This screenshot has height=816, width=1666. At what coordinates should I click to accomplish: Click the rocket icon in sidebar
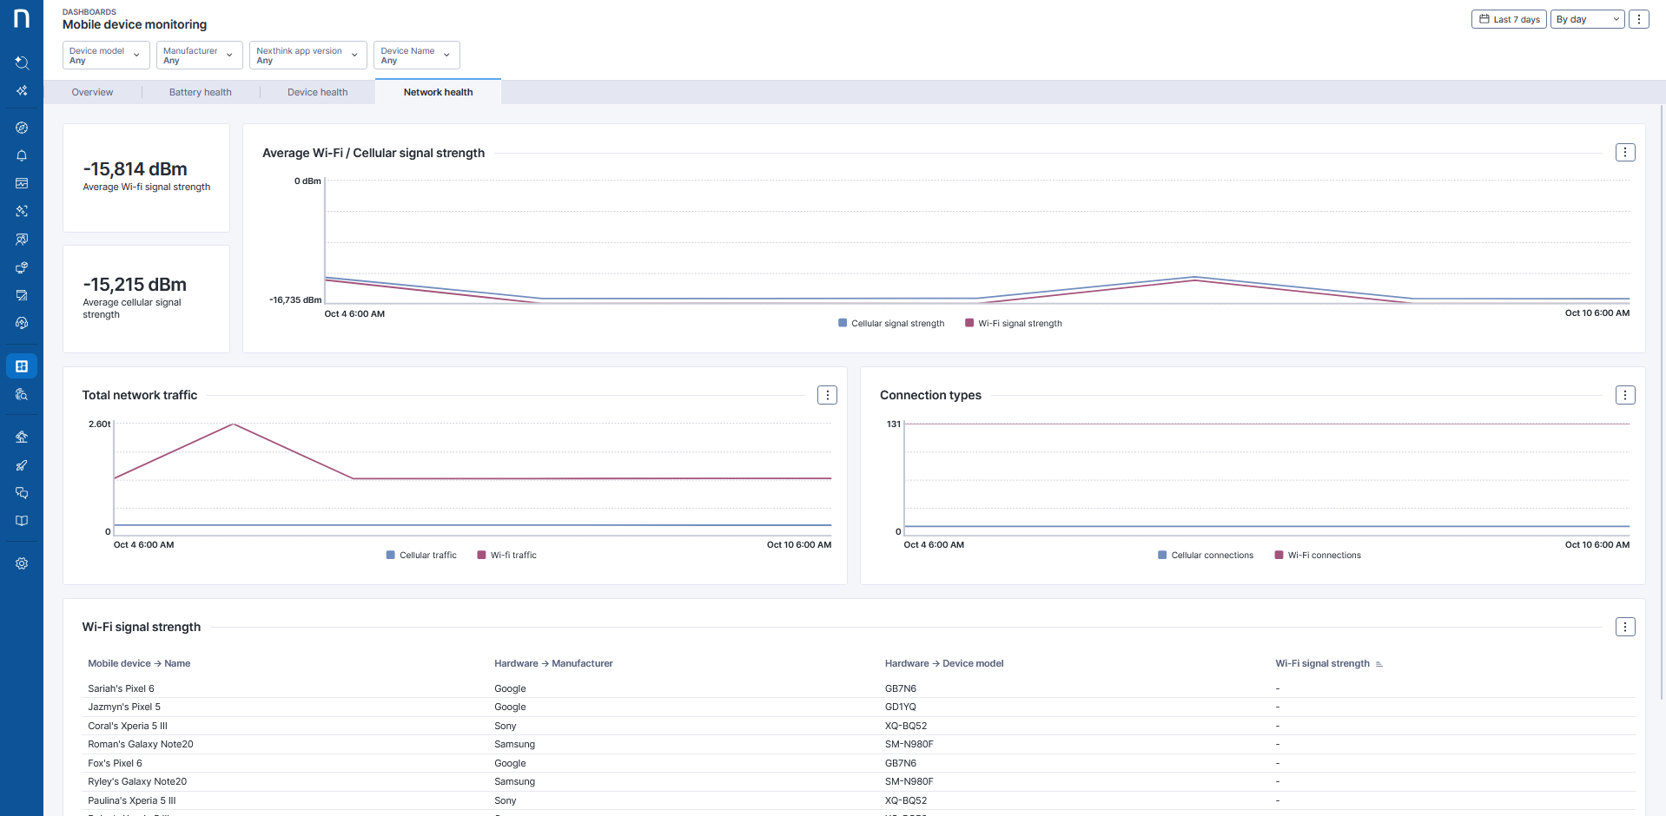pos(22,465)
